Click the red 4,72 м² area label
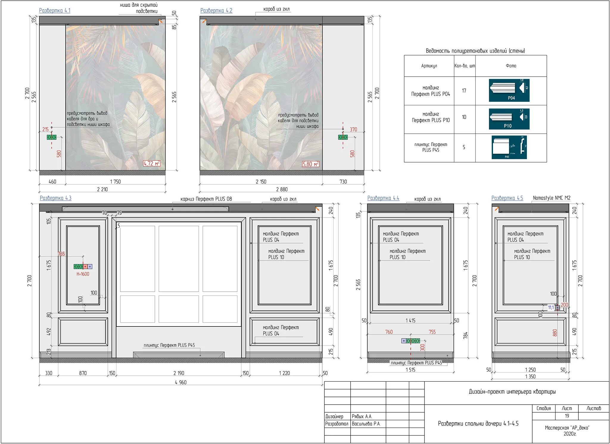 [x=152, y=163]
